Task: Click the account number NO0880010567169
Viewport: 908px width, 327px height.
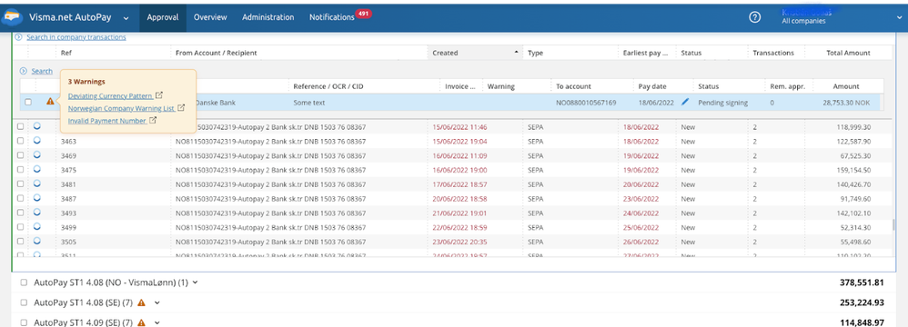Action: pos(586,103)
